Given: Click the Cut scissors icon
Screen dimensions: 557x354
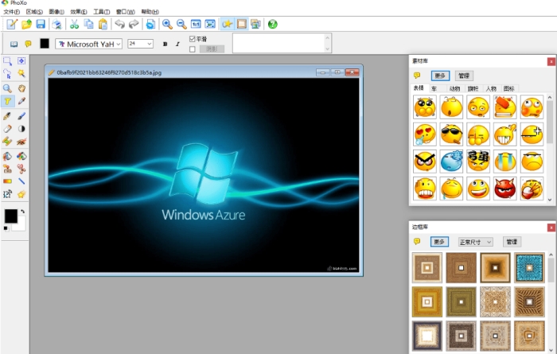Looking at the screenshot, I should pyautogui.click(x=74, y=25).
